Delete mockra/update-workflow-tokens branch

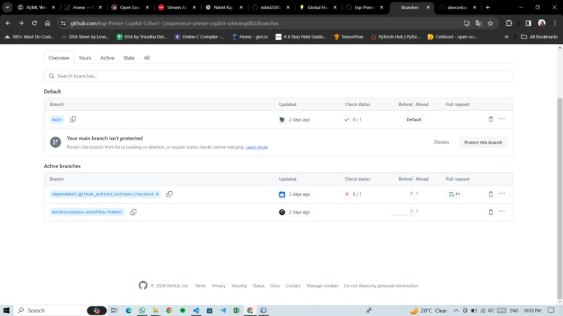[490, 212]
